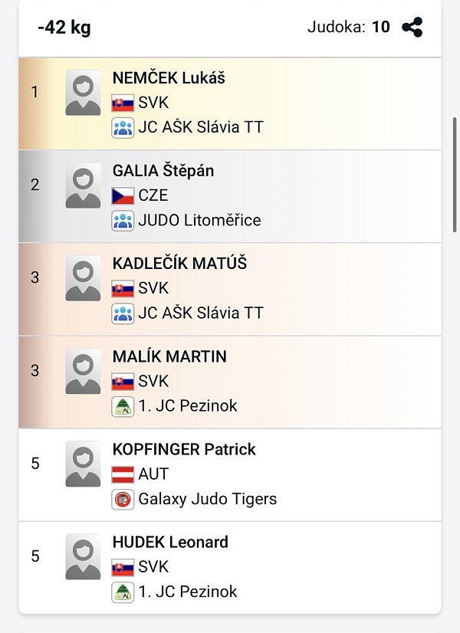The width and height of the screenshot is (460, 633).
Task: Open NEMČEK Lukáš profile photo
Action: [83, 93]
